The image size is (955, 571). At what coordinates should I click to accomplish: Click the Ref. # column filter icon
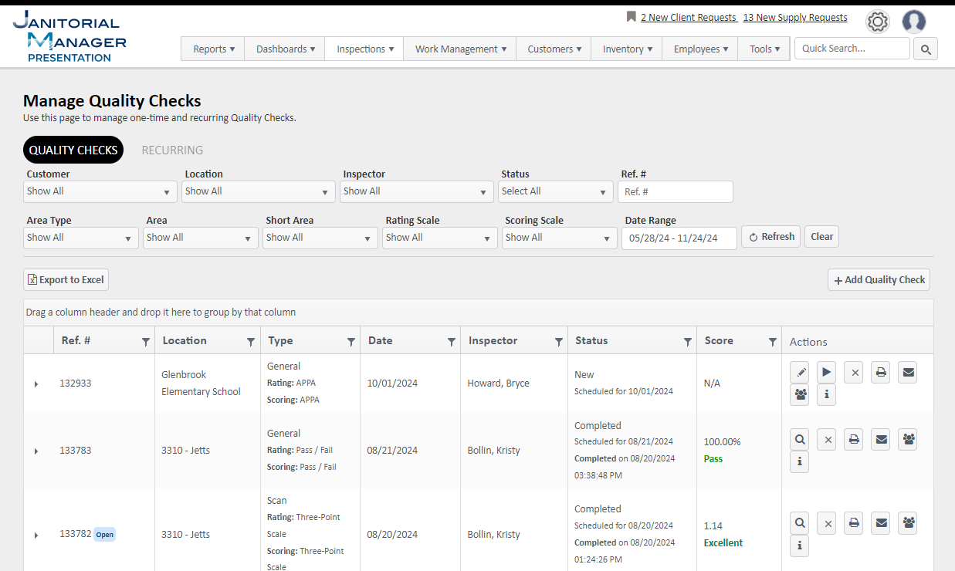coord(146,342)
